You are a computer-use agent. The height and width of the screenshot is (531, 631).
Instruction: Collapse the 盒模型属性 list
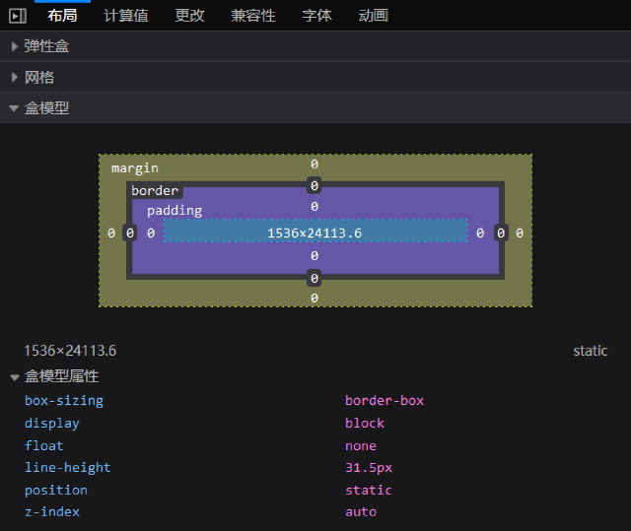point(61,376)
